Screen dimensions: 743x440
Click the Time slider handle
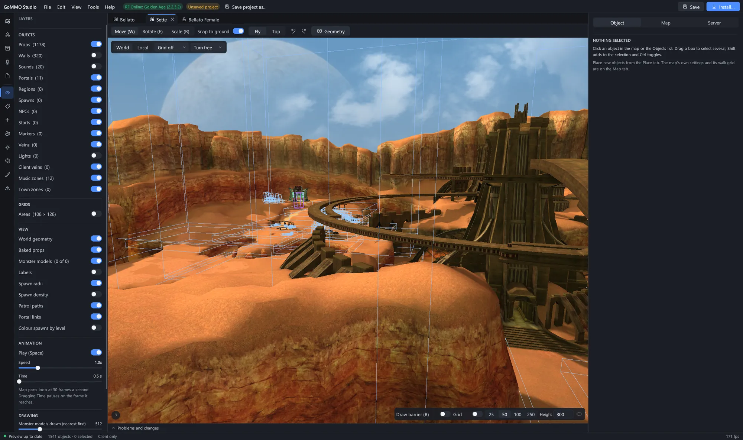point(19,382)
